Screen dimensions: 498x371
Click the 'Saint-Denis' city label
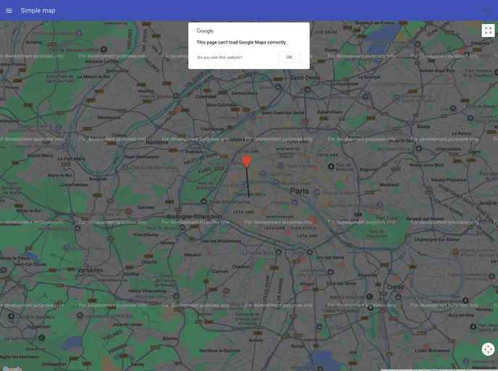(x=305, y=78)
